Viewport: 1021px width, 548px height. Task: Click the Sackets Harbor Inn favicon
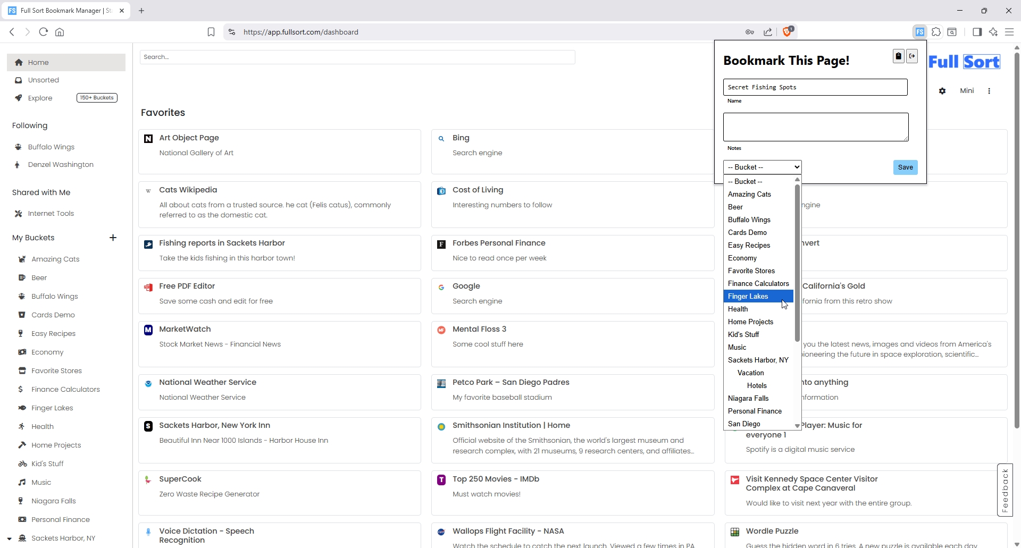point(148,426)
